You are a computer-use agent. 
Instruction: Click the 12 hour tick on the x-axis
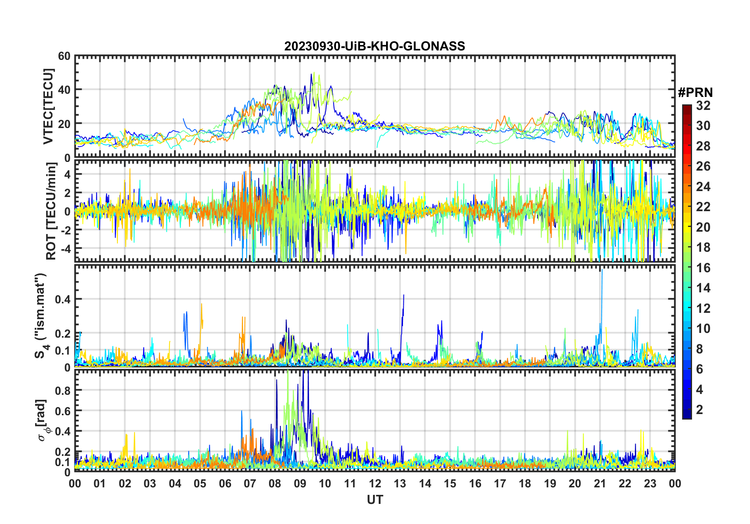pos(375,483)
